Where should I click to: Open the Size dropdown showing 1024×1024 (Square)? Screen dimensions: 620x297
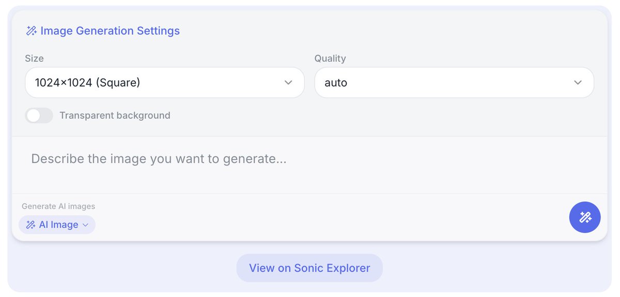coord(164,82)
